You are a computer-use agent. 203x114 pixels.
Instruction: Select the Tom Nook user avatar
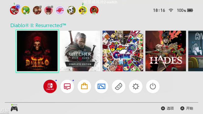pos(94,10)
